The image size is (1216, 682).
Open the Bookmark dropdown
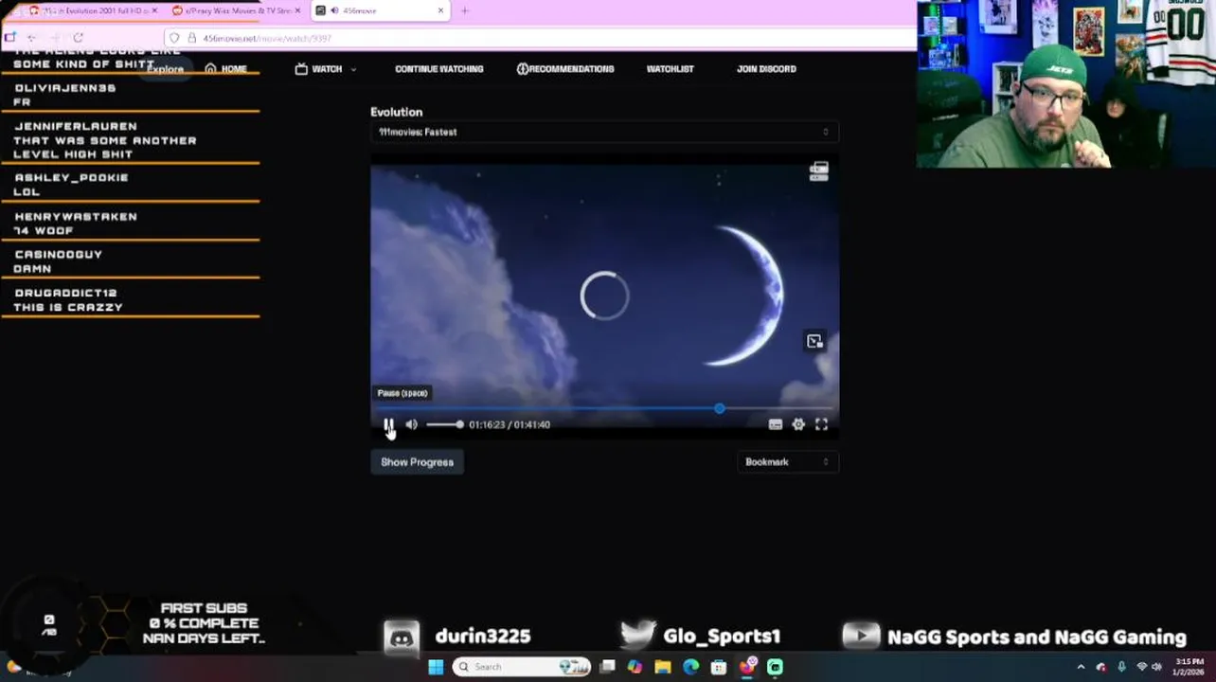coord(787,461)
